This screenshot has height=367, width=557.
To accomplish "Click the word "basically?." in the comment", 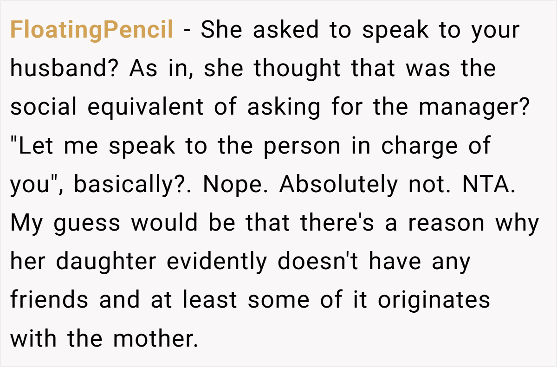I will [133, 186].
